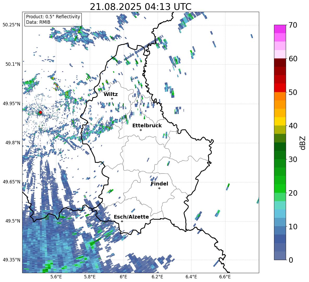Click the timestamp title 21.08.2025 04:13 UTC
This screenshot has height=282, width=309.
(x=140, y=7)
